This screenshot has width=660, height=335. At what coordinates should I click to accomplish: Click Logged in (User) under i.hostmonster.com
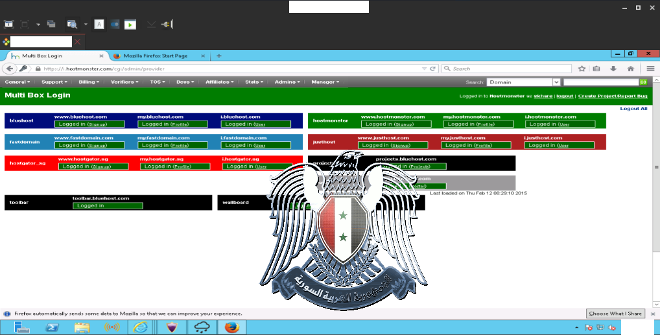point(560,124)
